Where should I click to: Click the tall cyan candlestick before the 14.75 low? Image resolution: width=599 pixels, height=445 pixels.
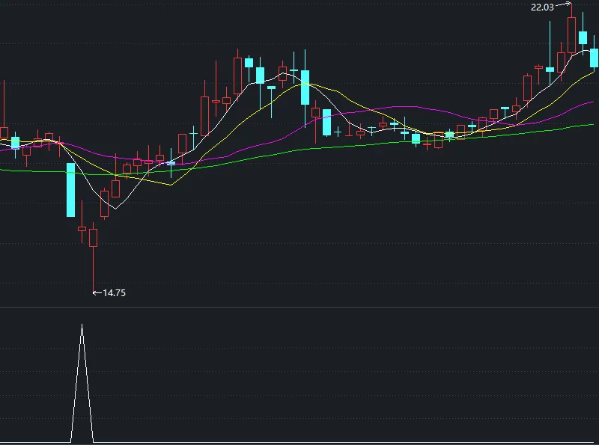coord(70,190)
